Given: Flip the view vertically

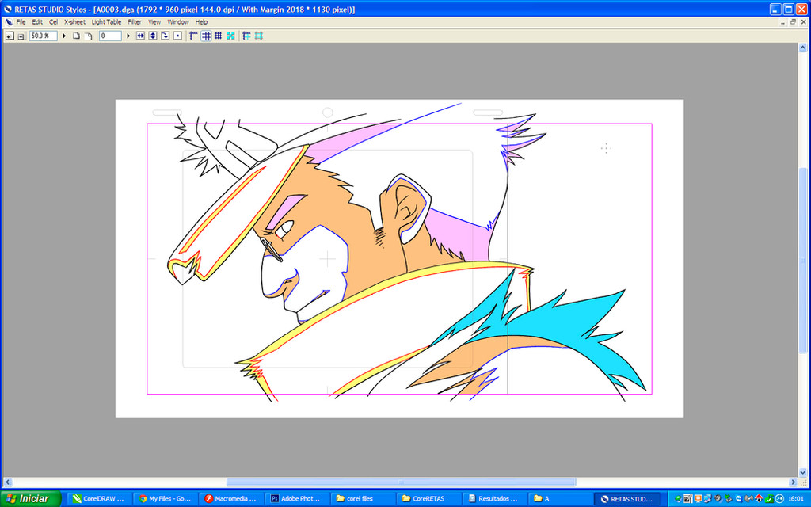Looking at the screenshot, I should (x=153, y=36).
